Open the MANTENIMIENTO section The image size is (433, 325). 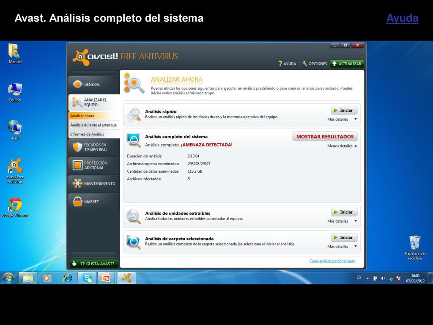click(x=94, y=184)
